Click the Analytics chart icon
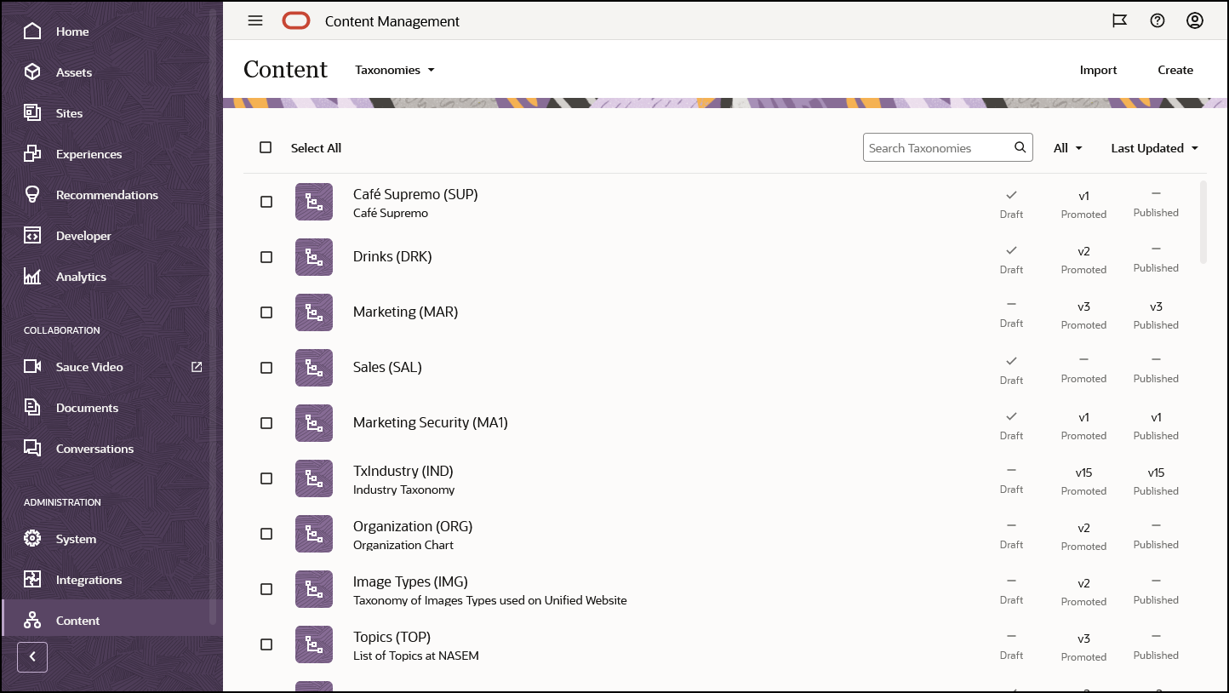The height and width of the screenshot is (693, 1229). tap(32, 277)
